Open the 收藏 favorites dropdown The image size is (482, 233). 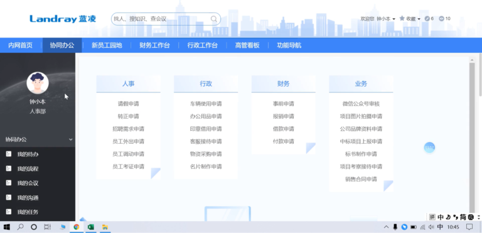pos(410,19)
